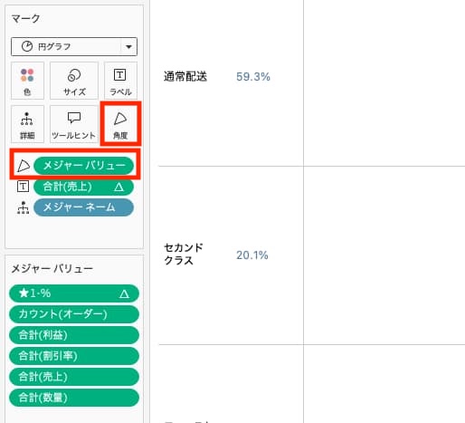Select the 合計(数量) measure pill

tap(74, 398)
